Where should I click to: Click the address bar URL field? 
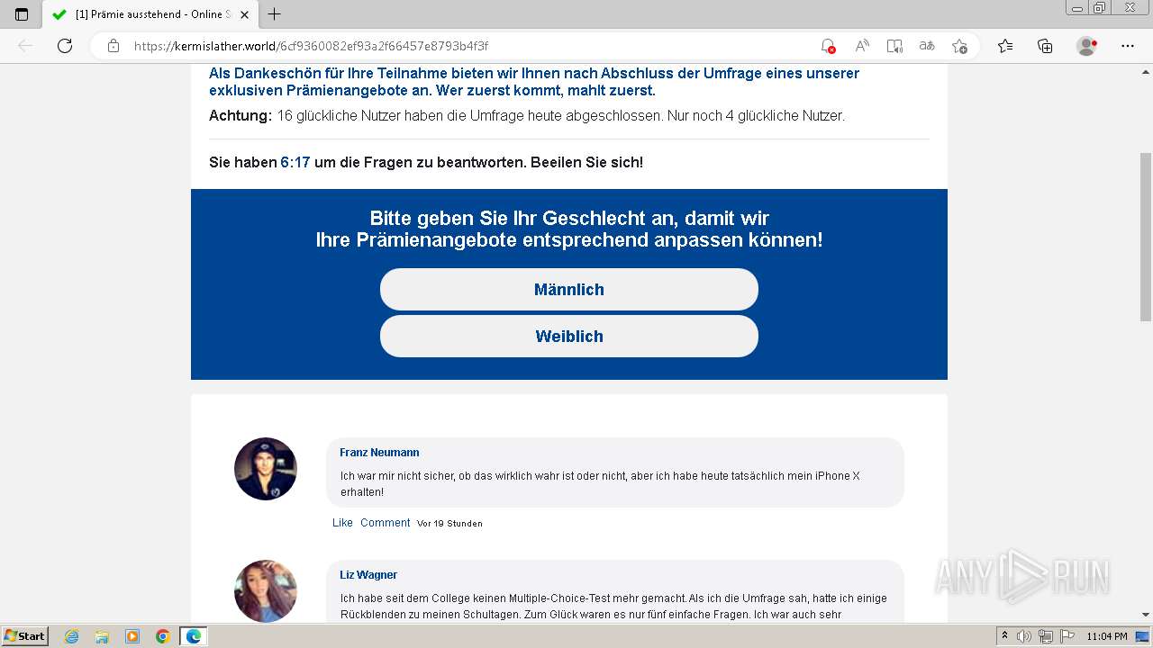pos(468,46)
